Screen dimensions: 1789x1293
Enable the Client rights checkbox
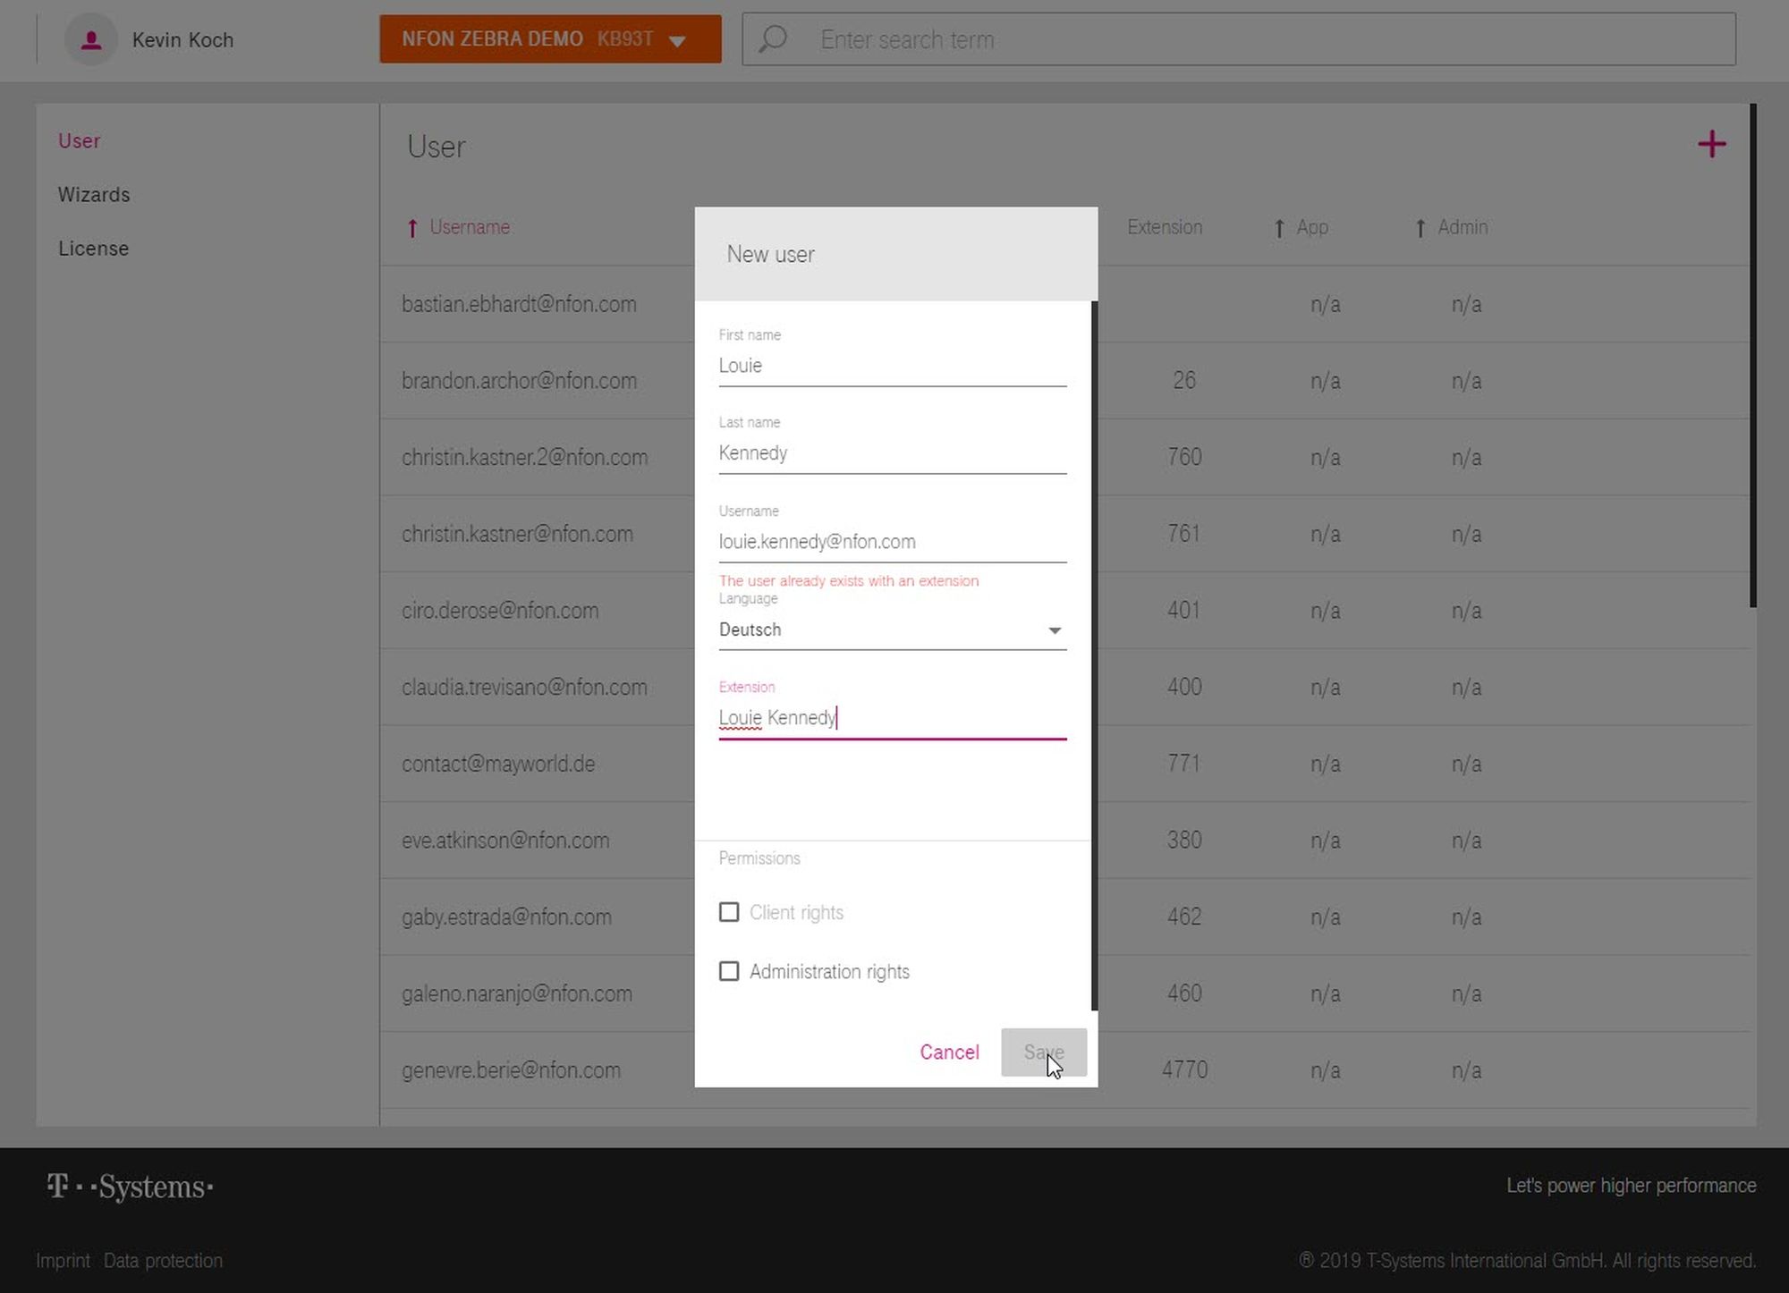[729, 912]
